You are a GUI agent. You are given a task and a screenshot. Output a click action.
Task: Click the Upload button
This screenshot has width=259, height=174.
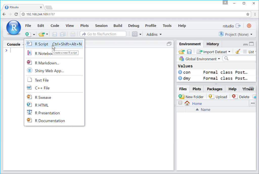[218, 97]
